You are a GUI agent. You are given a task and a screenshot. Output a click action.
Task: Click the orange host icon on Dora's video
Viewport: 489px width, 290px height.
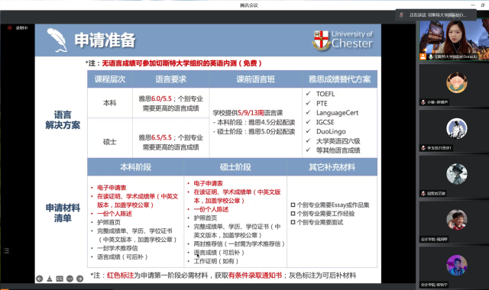point(423,56)
